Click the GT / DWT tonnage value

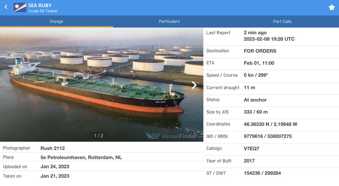[x=262, y=173]
